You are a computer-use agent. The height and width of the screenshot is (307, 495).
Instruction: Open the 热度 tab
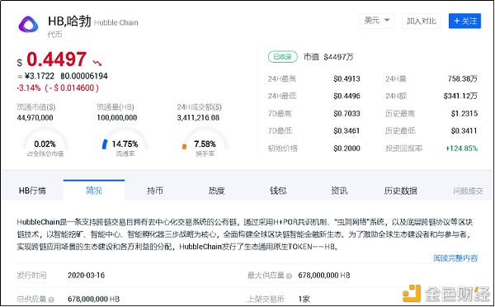(216, 191)
